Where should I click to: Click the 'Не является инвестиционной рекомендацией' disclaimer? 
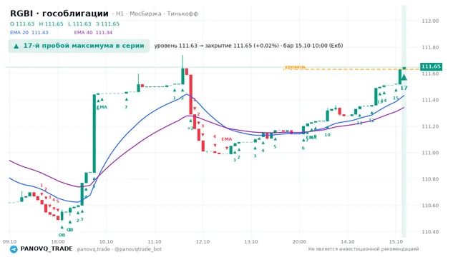(364, 249)
